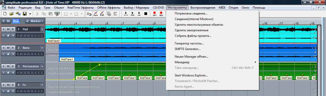Solo the Bass track
The image size is (326, 96).
point(4,48)
